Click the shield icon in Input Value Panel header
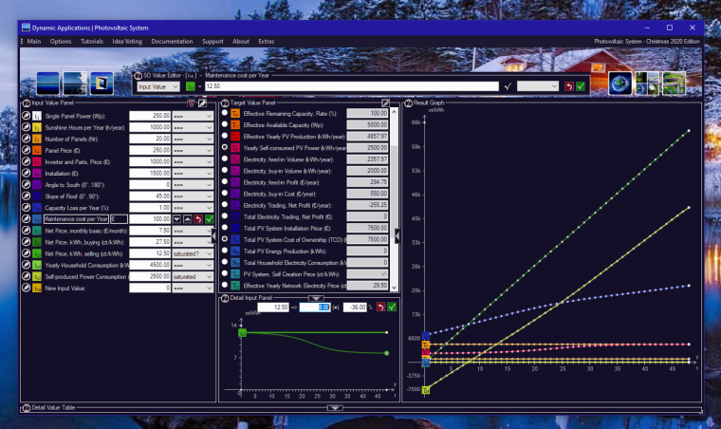Screen dimensions: 721x429 [192, 103]
